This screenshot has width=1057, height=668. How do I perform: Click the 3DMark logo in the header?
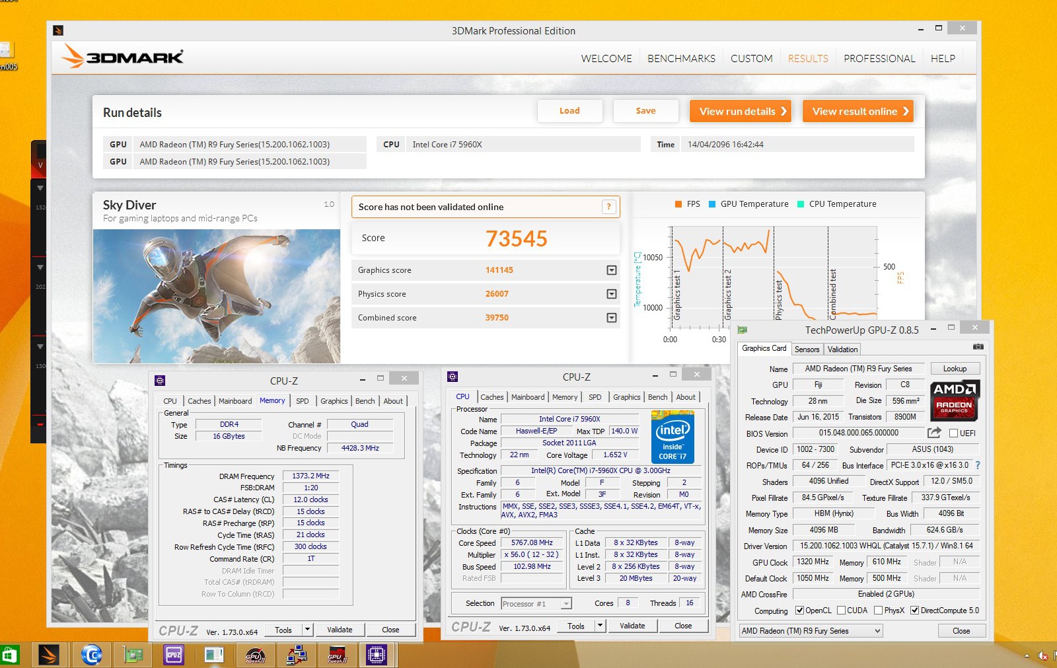[122, 56]
